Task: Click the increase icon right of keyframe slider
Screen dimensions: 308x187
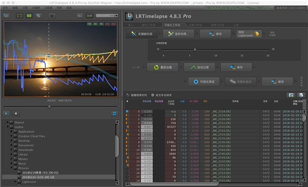Action: pyautogui.click(x=273, y=49)
